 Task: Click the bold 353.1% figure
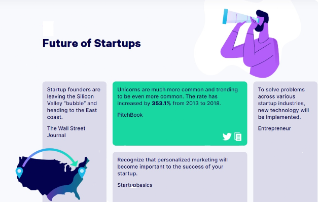click(161, 104)
